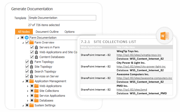
Task: Toggle the Databases folder checkbox
Action: (x=32, y=100)
